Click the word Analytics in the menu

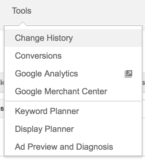point(61,74)
